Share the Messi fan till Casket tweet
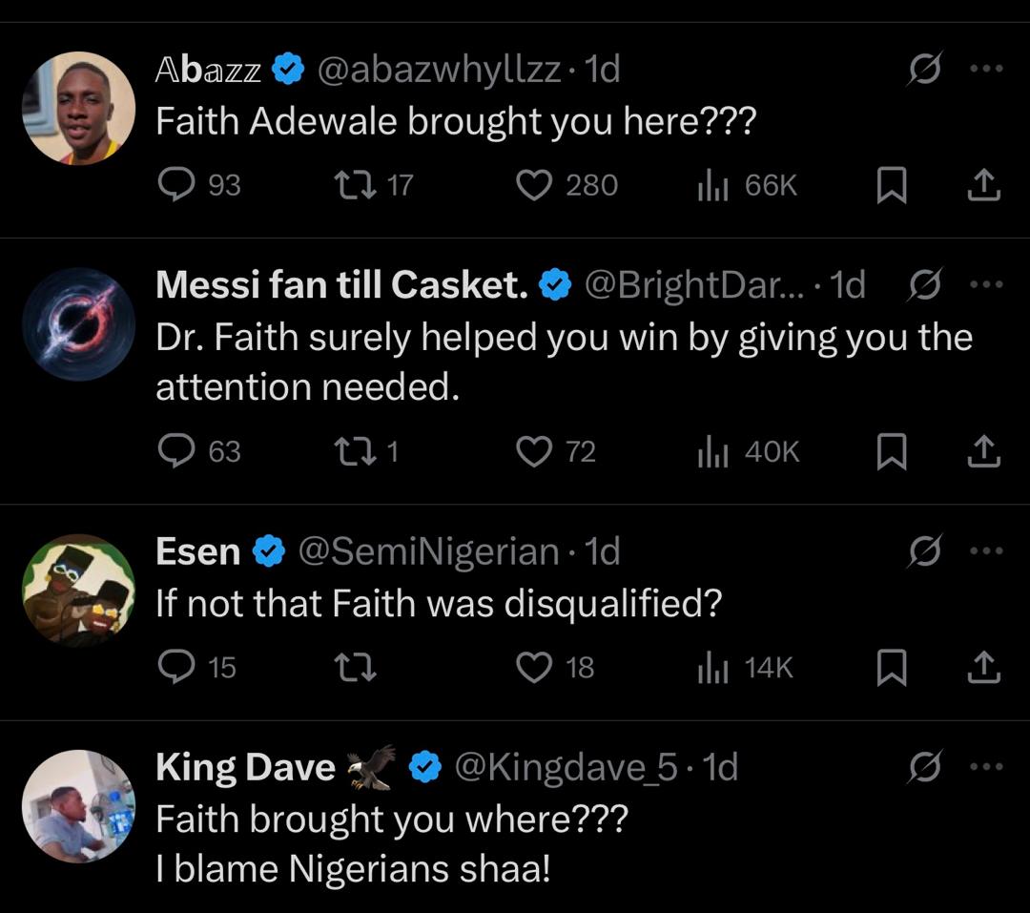This screenshot has width=1030, height=913. tap(983, 451)
